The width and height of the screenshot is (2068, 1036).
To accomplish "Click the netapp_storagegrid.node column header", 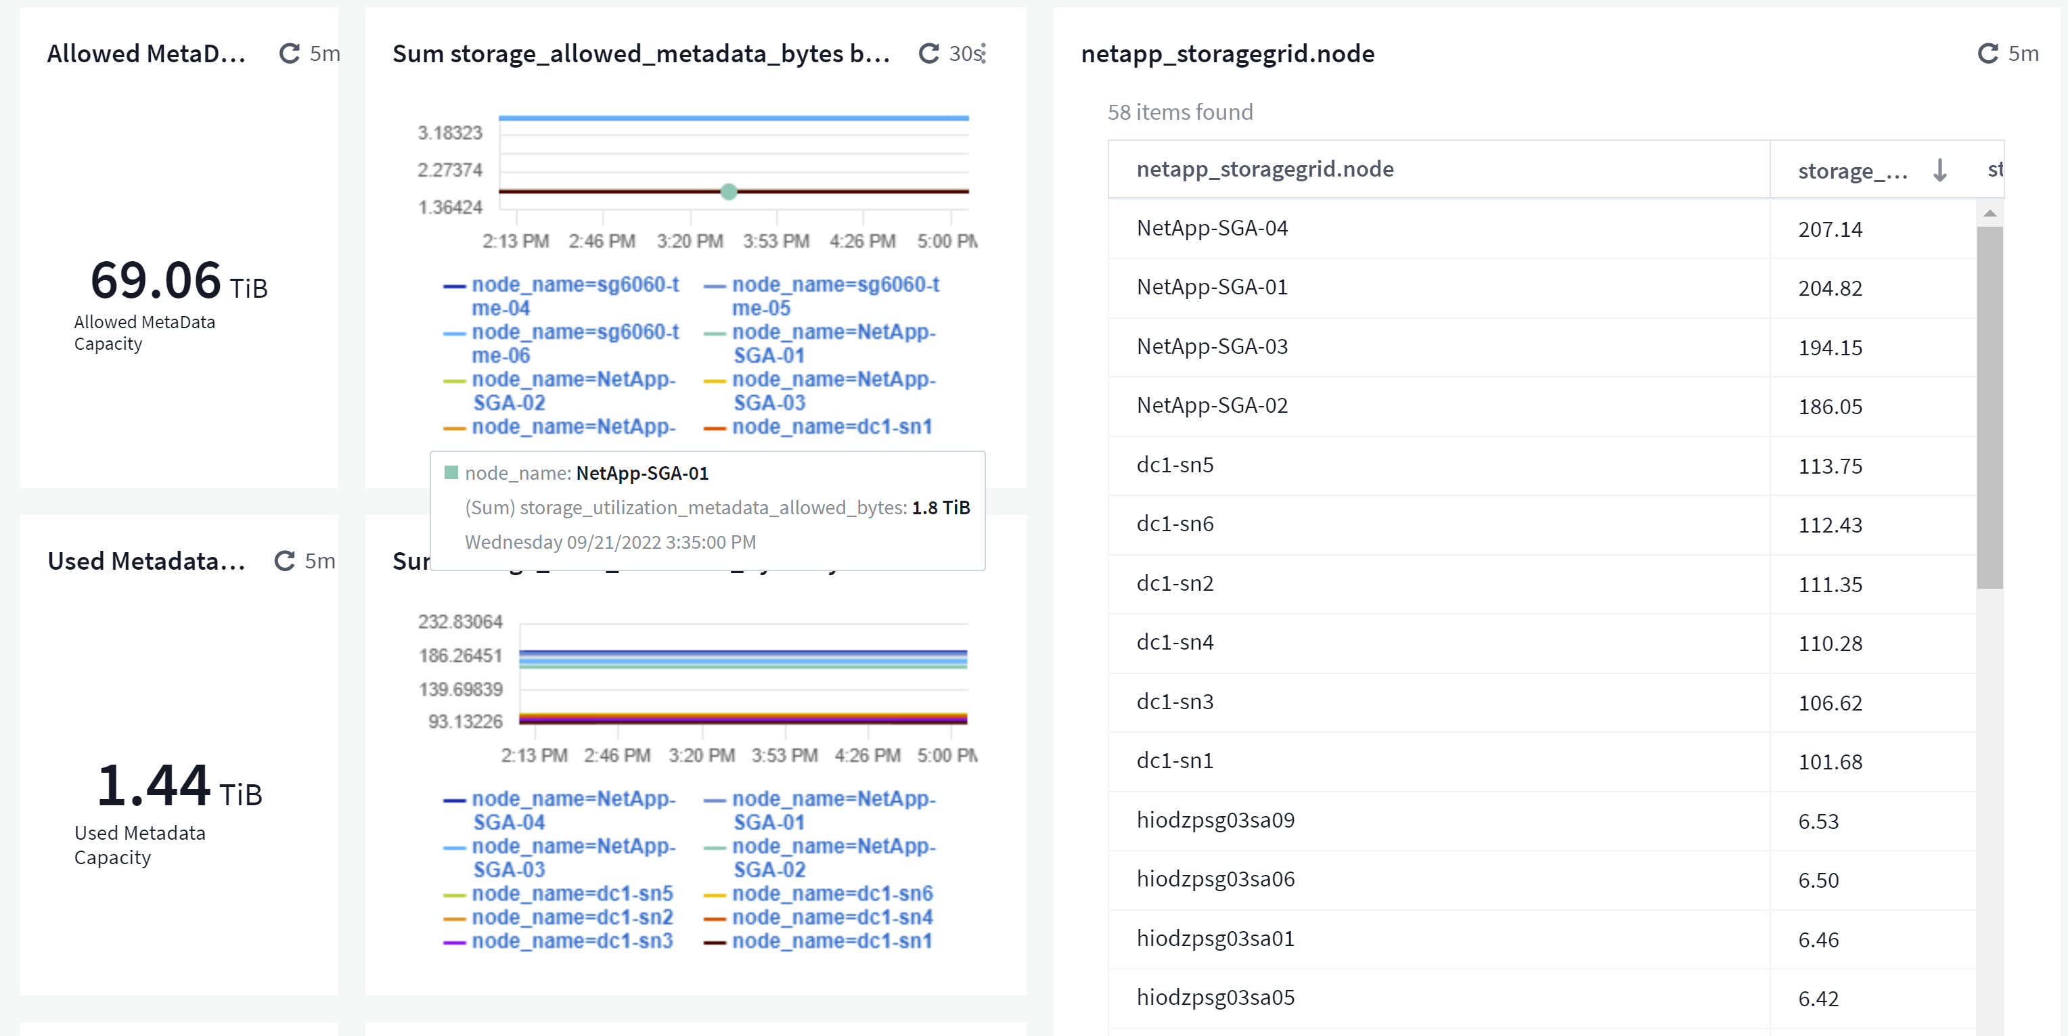I will coord(1264,169).
